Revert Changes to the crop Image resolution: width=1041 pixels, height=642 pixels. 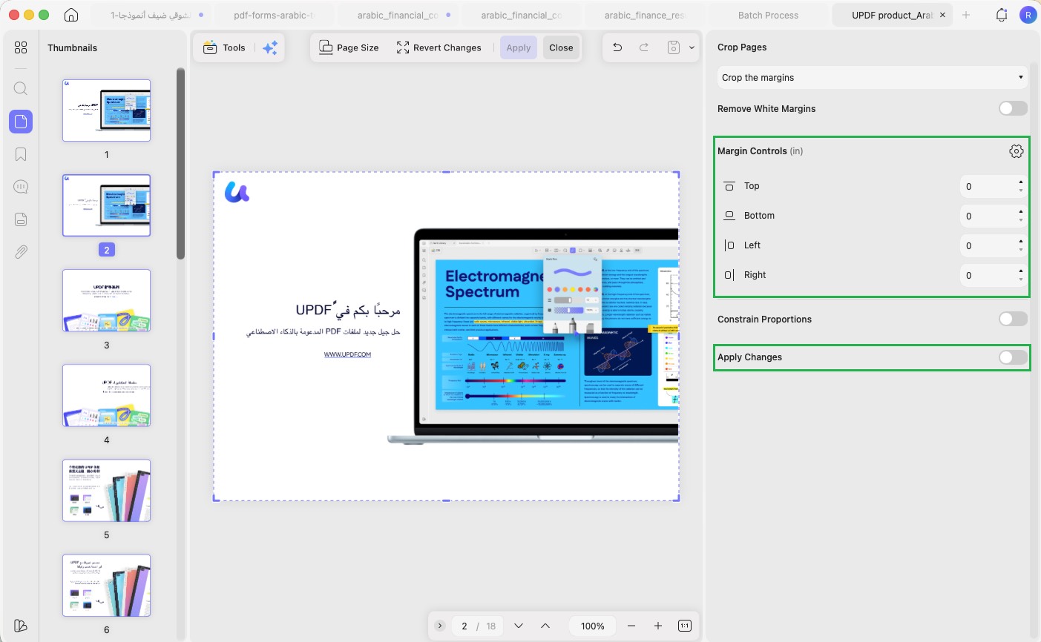coord(439,47)
